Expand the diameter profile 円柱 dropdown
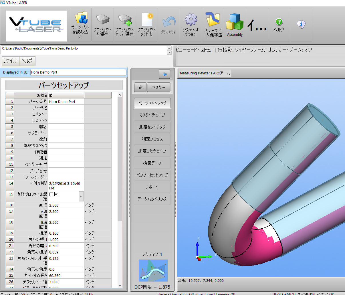Viewport: 345px width, 295px height. point(81,196)
